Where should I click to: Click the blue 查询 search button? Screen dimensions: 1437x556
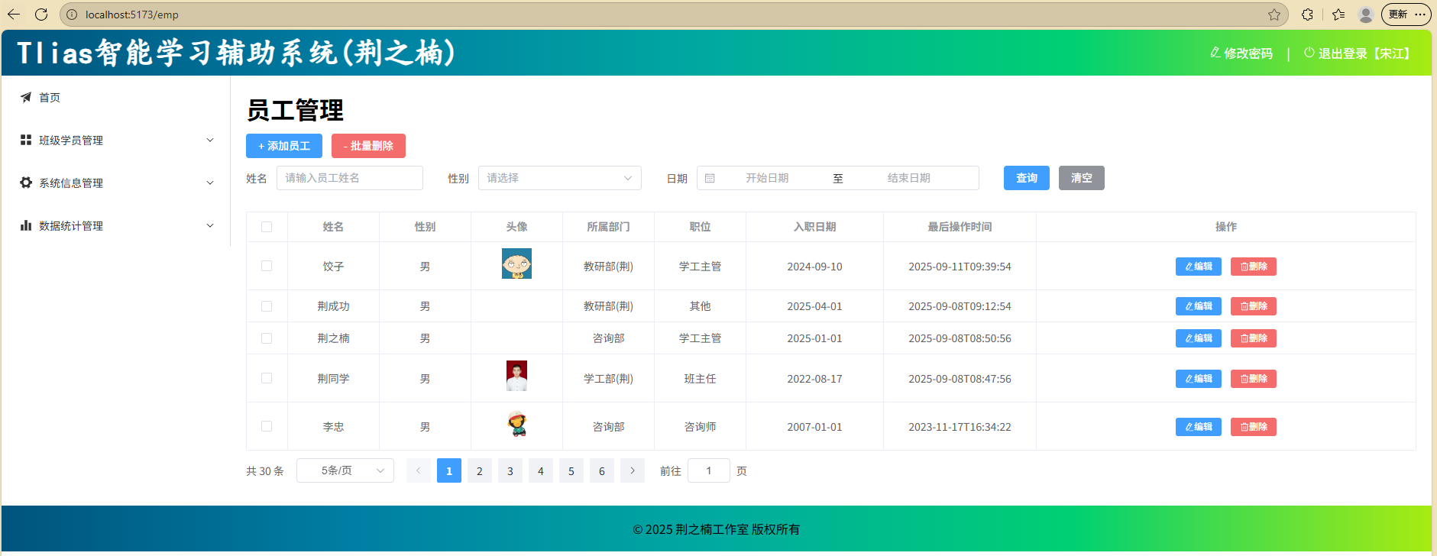click(1026, 178)
